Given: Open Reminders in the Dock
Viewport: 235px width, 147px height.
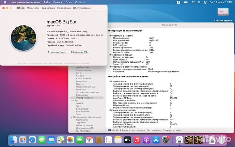Looking at the screenshot, I should click(108, 140).
